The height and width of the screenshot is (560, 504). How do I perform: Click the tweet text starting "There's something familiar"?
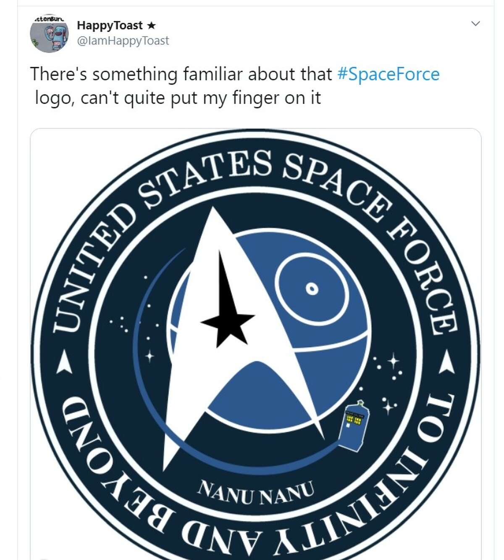click(x=181, y=74)
